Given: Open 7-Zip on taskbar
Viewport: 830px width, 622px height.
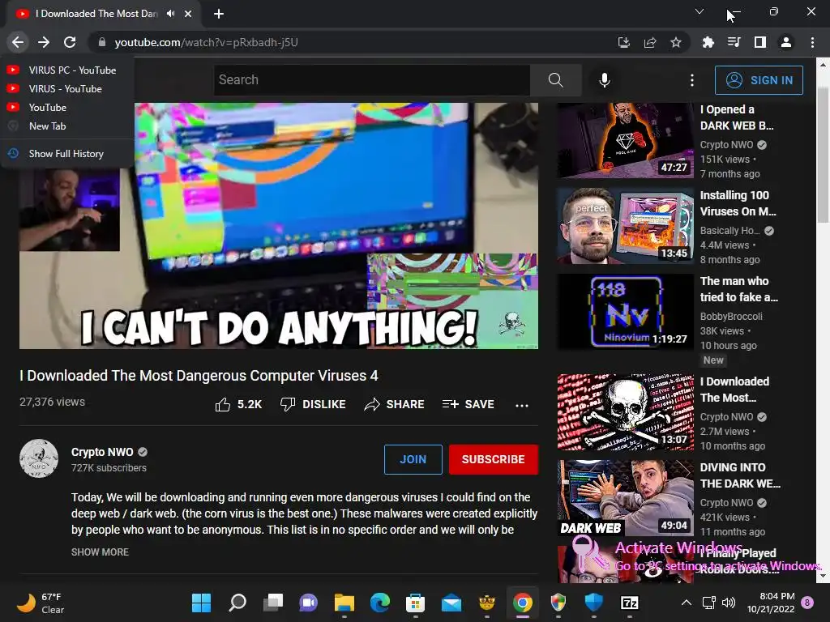Looking at the screenshot, I should click(629, 603).
